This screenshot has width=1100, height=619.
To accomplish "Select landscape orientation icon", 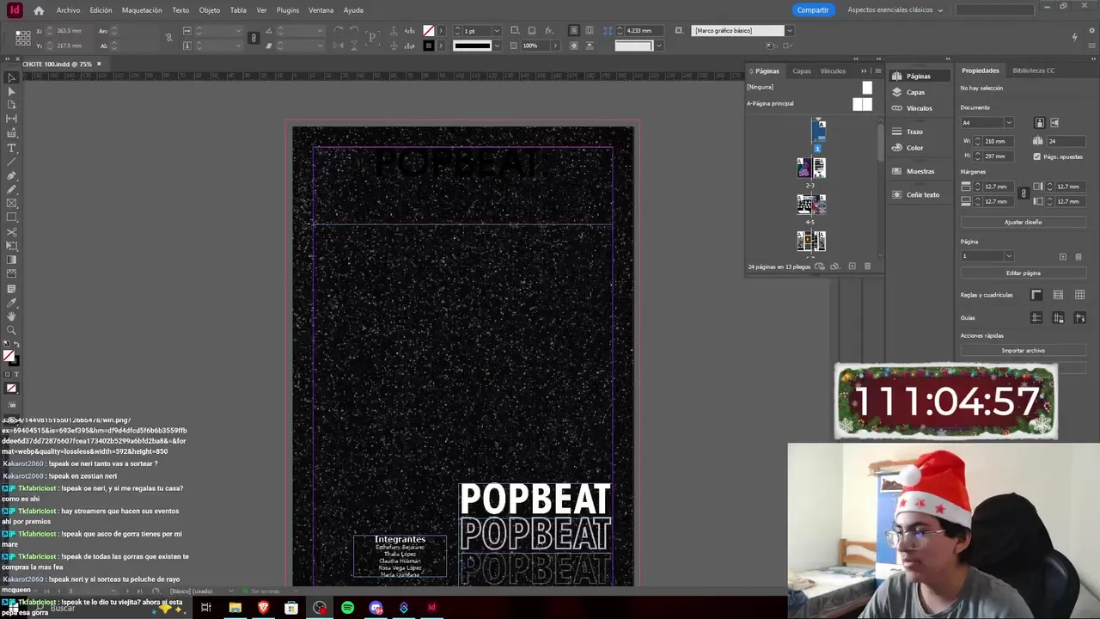I will coord(1054,123).
